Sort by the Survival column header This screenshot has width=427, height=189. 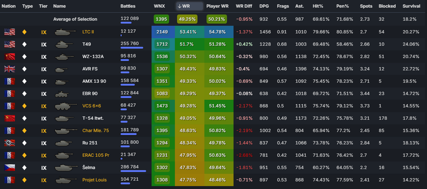[411, 6]
